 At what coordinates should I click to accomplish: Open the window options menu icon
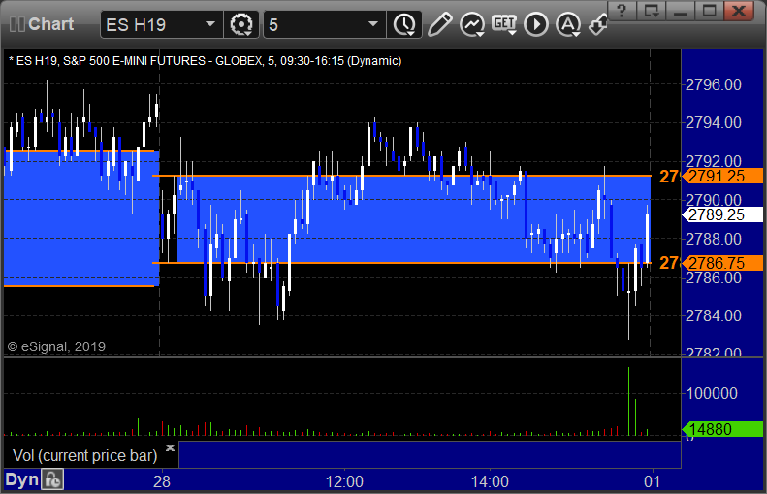click(651, 11)
